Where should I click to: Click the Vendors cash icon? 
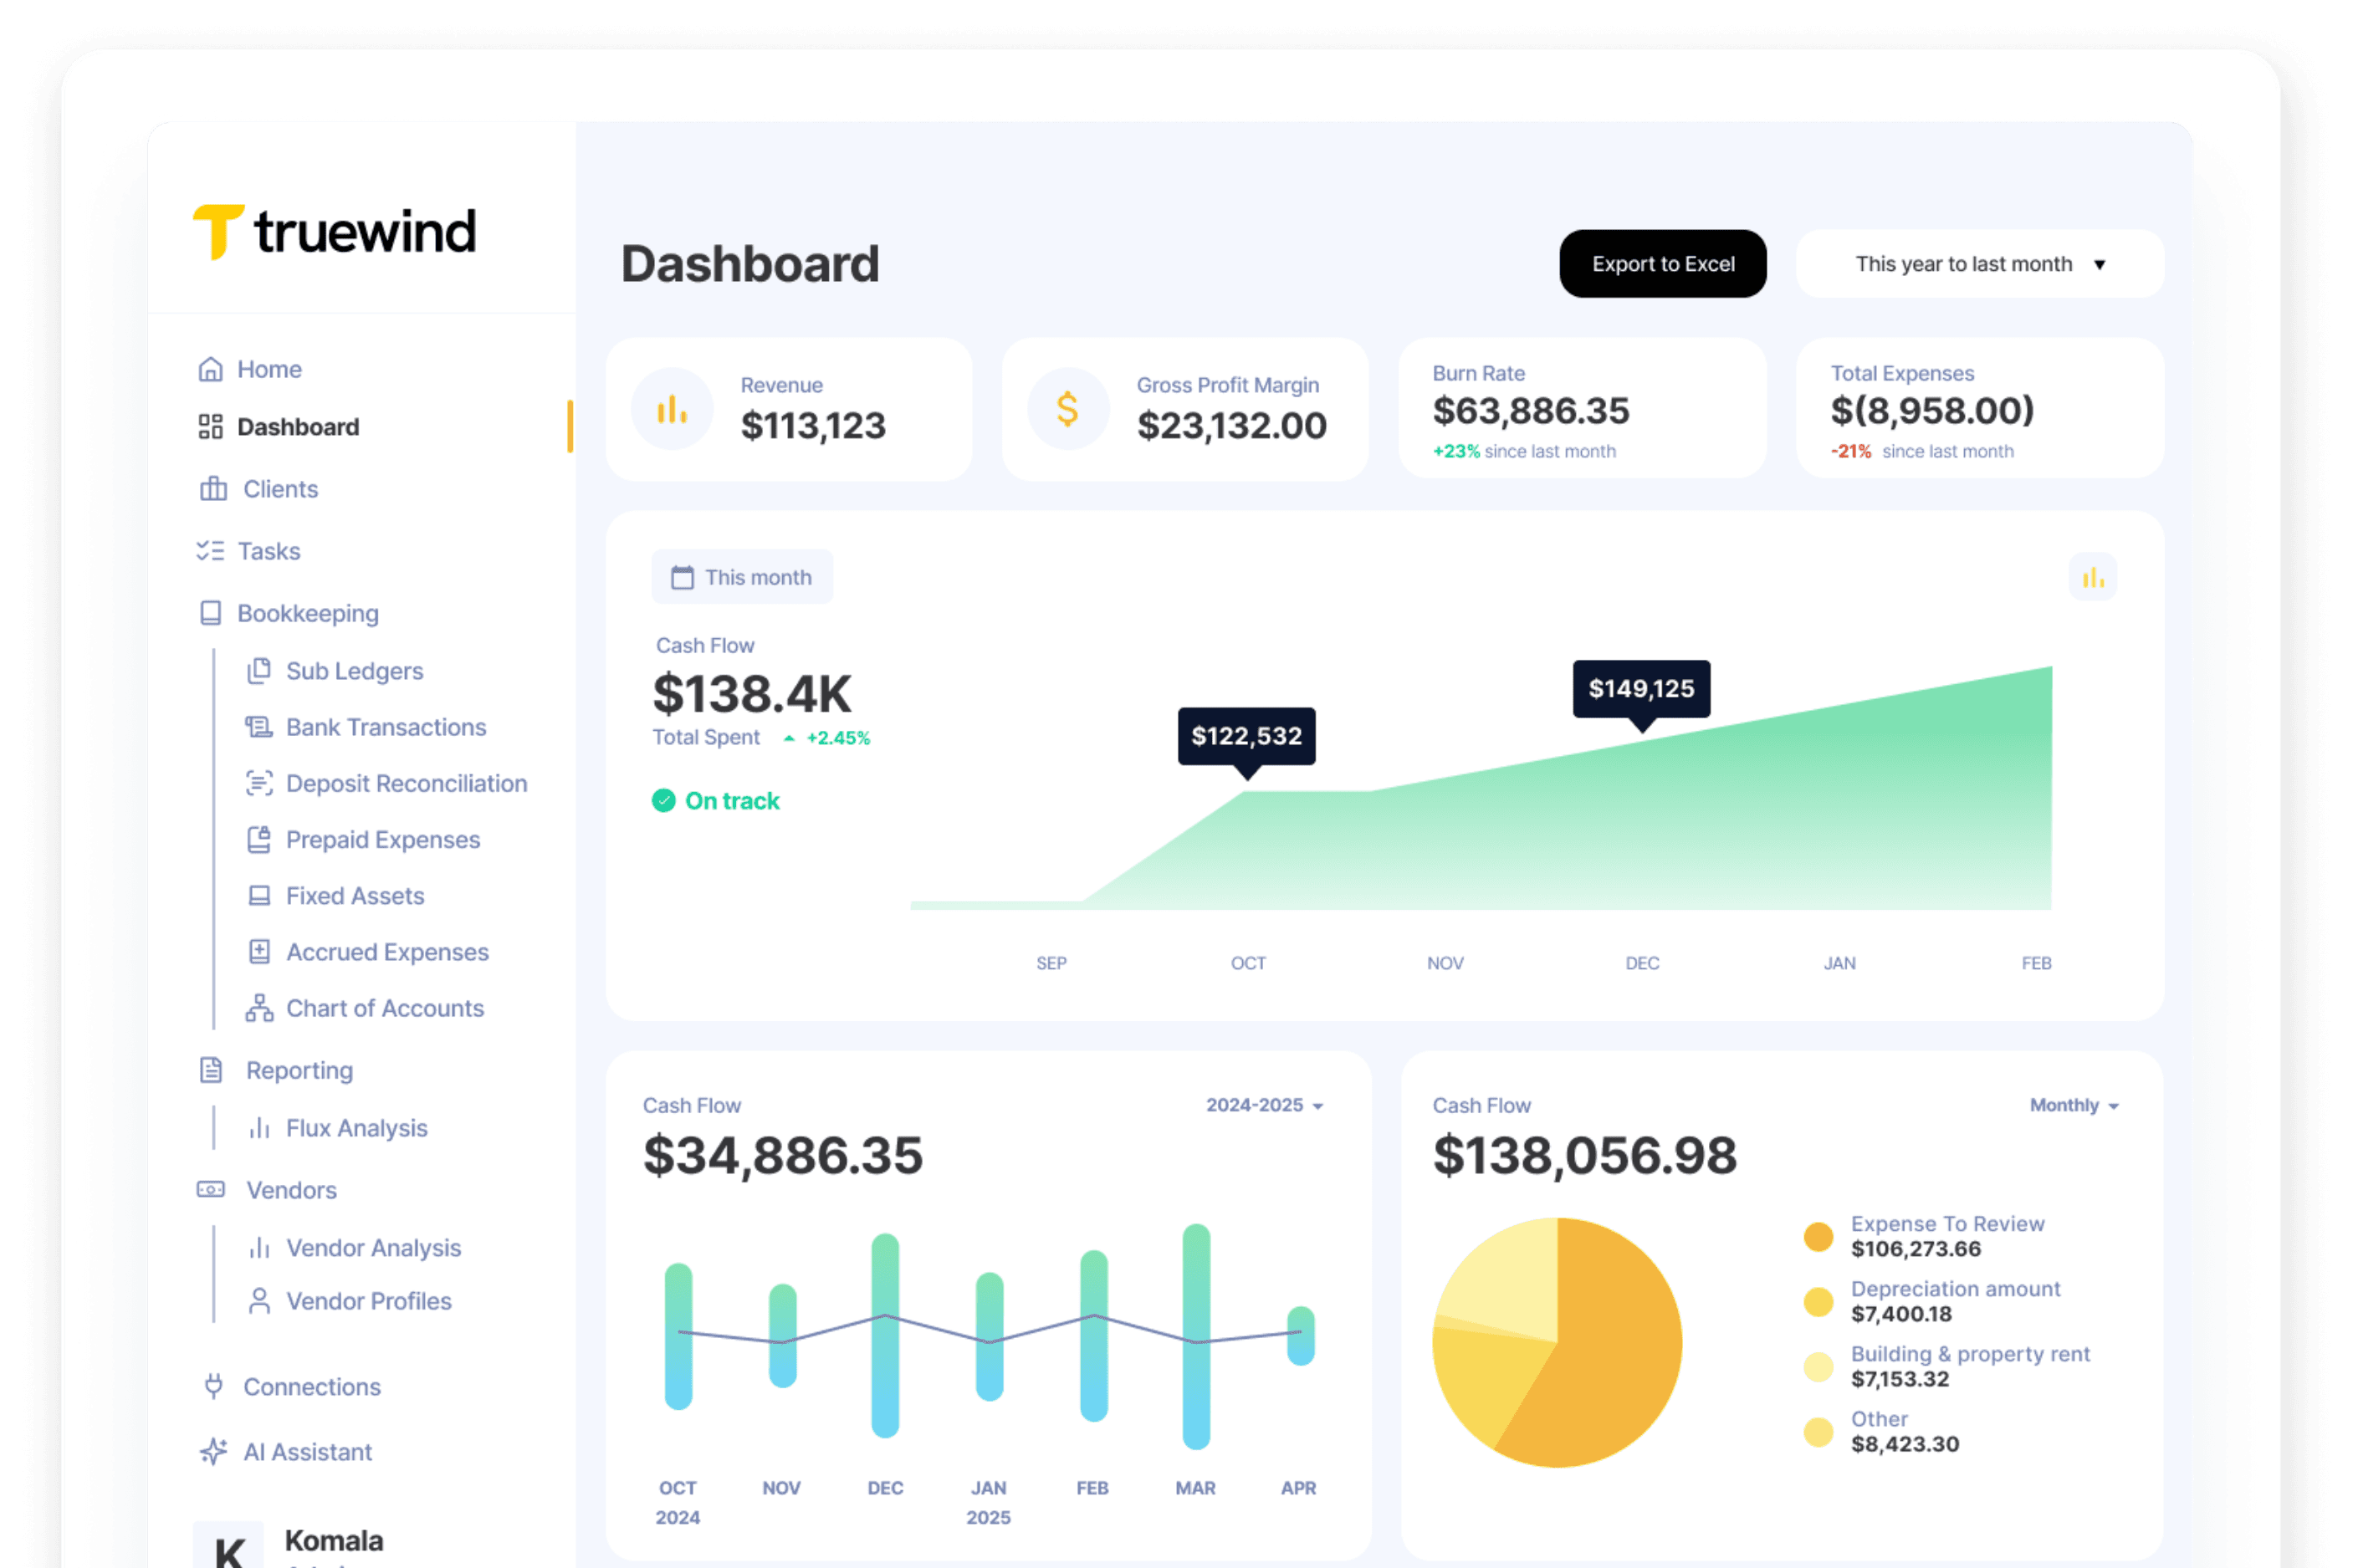pos(211,1190)
